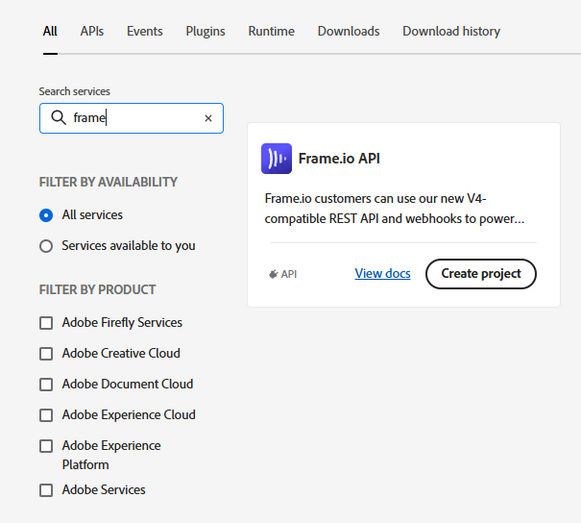Click the small API type icon
Viewport: 581px width, 523px height.
pos(274,274)
